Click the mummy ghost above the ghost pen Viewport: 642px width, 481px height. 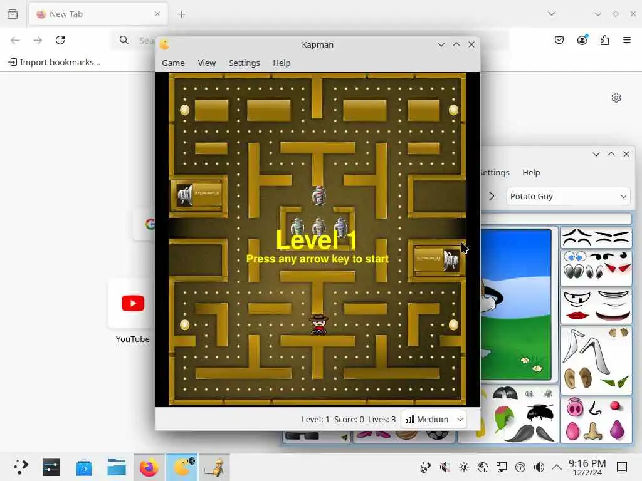pyautogui.click(x=318, y=195)
